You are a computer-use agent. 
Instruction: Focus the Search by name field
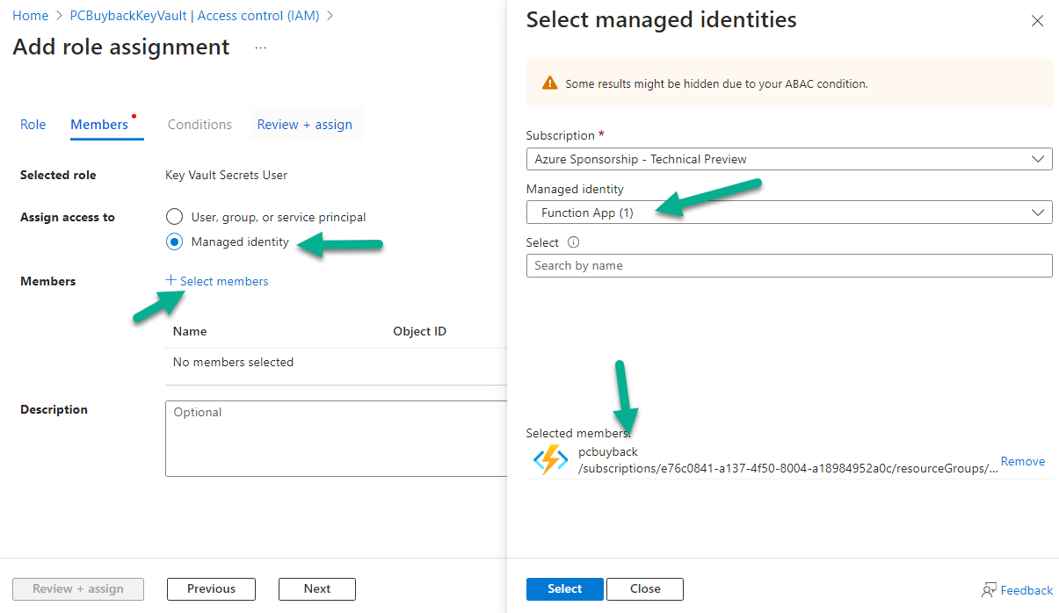(789, 265)
